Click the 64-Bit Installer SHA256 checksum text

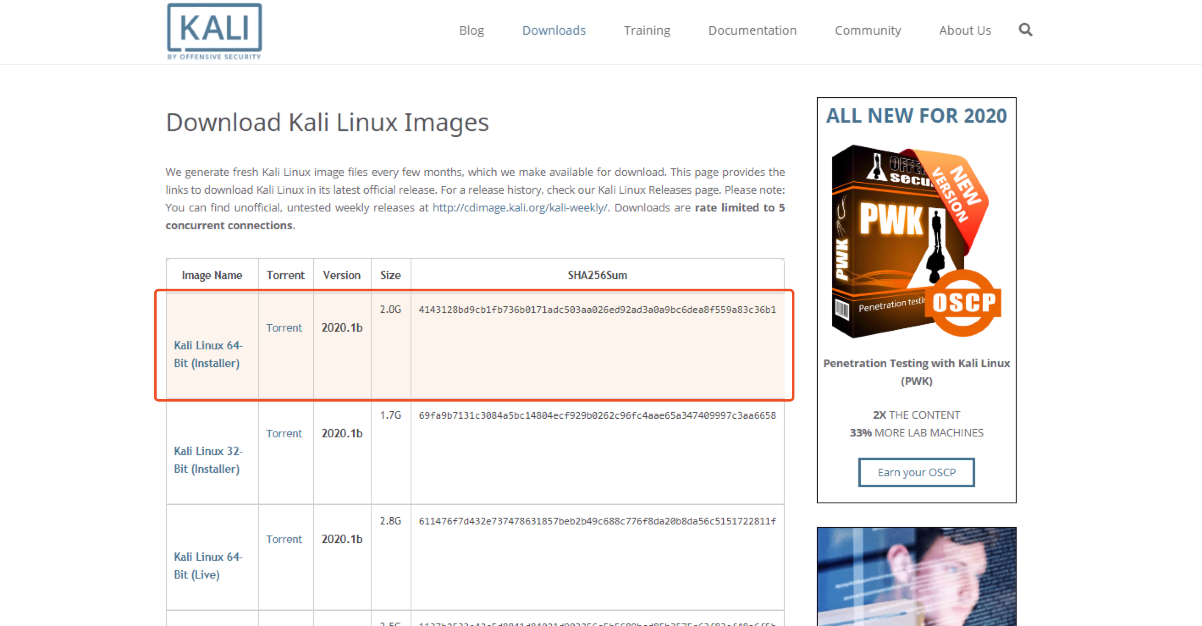[597, 310]
